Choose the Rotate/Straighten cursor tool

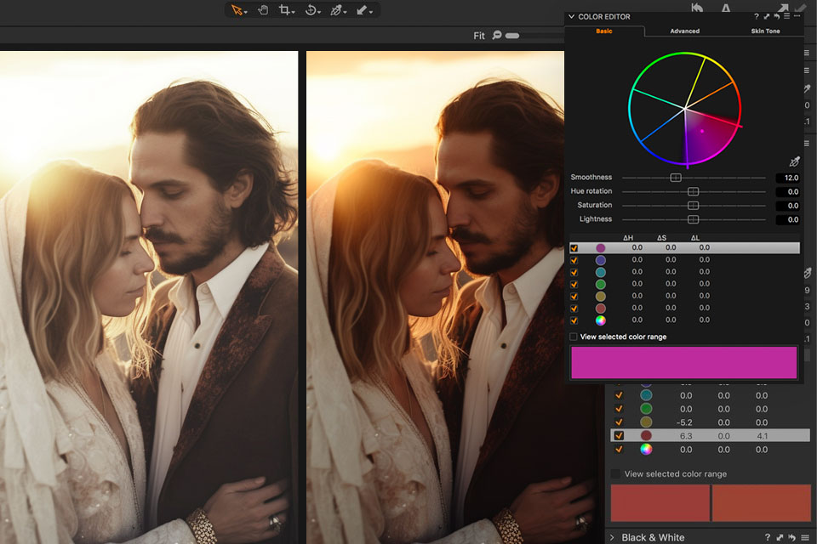pos(312,10)
